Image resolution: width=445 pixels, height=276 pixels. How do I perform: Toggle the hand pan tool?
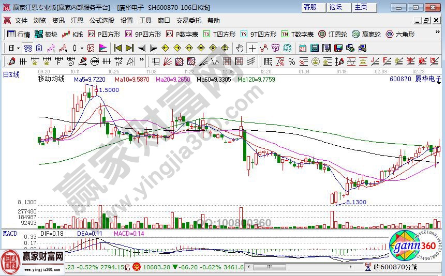tap(240, 48)
